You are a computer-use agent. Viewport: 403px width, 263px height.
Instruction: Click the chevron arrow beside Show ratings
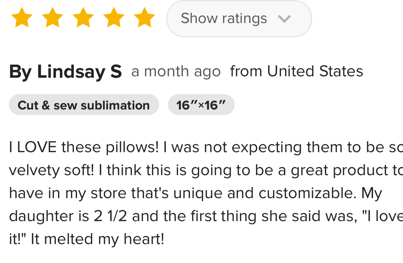tap(284, 19)
